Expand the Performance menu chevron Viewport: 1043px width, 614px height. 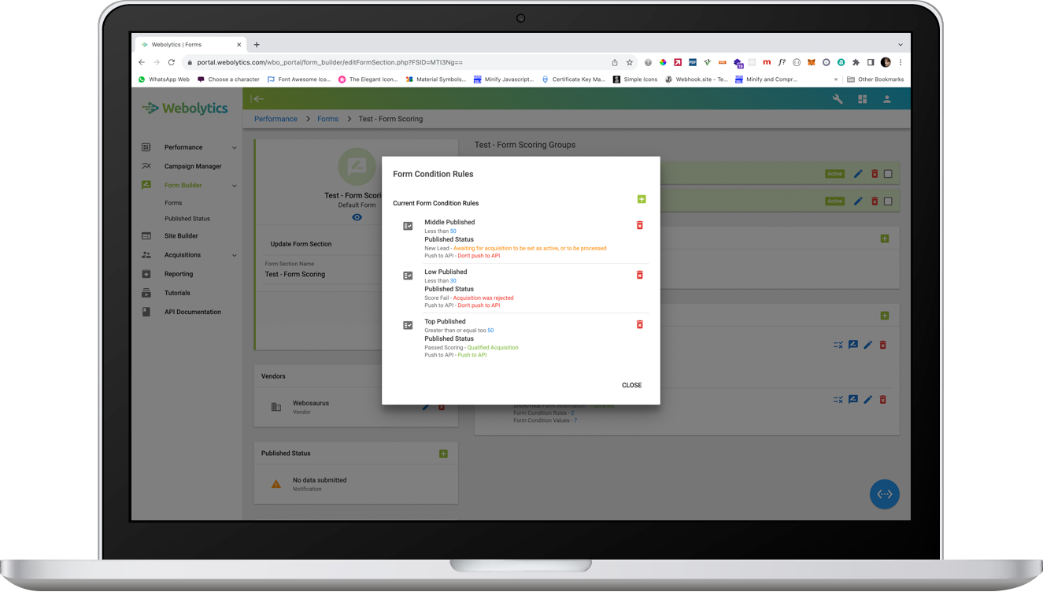[235, 148]
